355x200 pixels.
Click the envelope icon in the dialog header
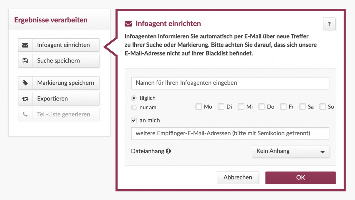128,24
